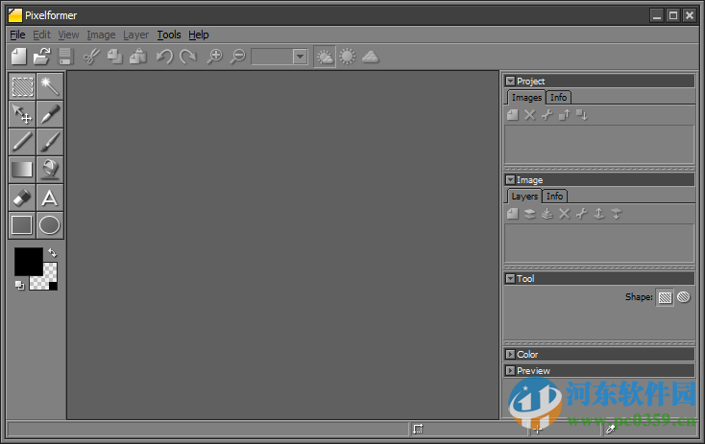Screen dimensions: 705x444
Task: Open image properties wrench in Project panel
Action: click(x=547, y=115)
